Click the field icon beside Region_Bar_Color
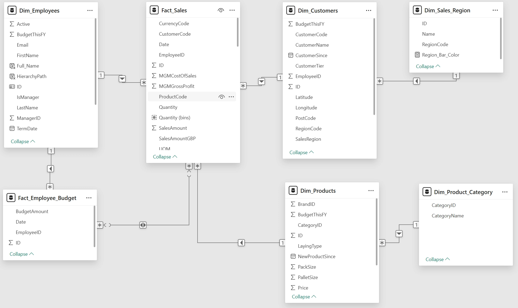Screen dimensions: 518x308 [417, 55]
